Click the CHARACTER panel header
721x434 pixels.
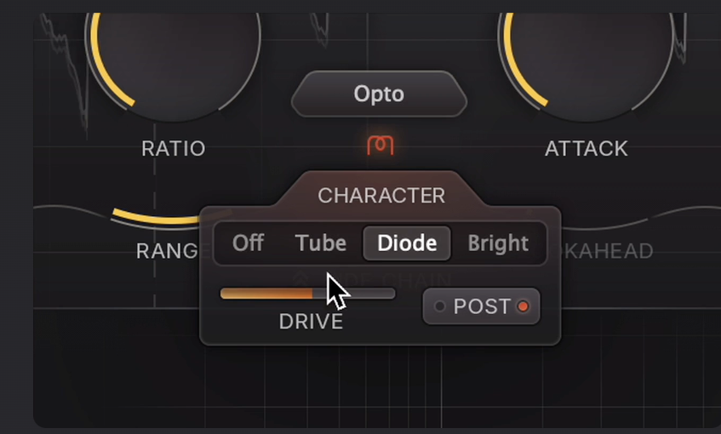click(381, 195)
